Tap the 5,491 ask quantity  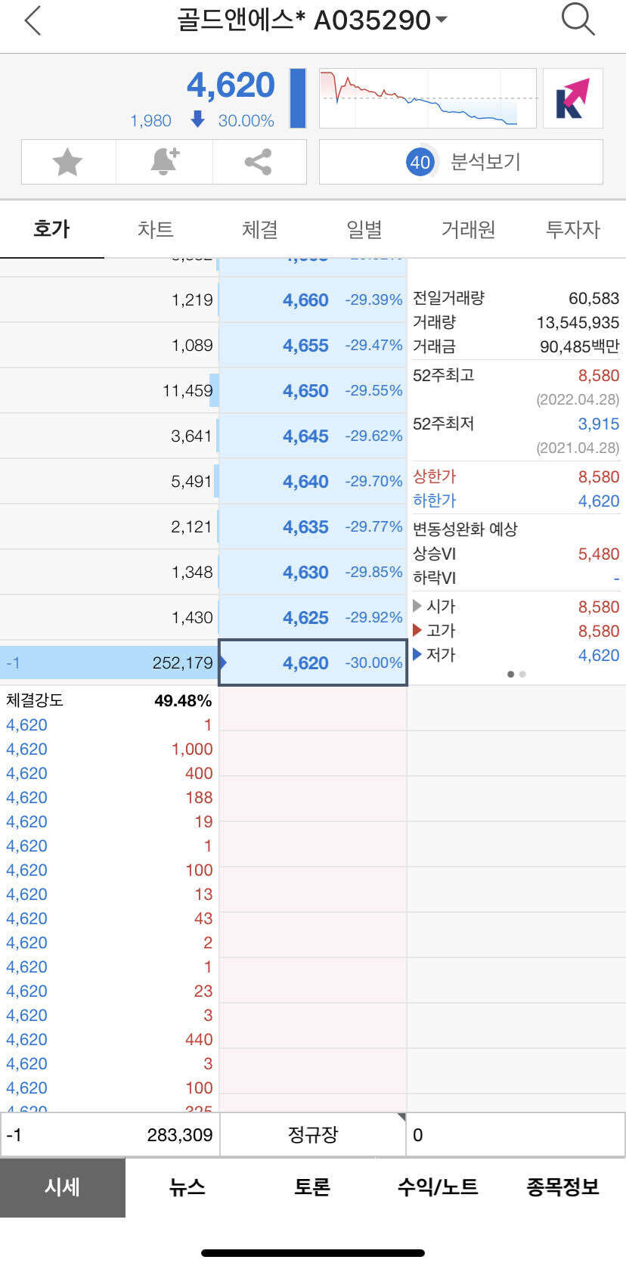(191, 482)
